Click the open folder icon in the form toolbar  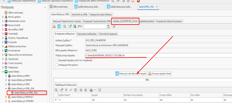click(54, 26)
